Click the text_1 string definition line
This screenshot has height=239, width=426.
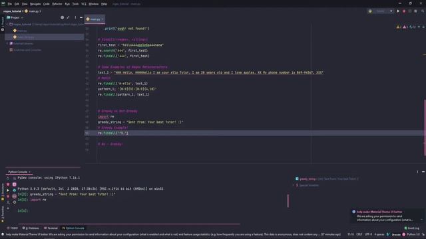[210, 72]
